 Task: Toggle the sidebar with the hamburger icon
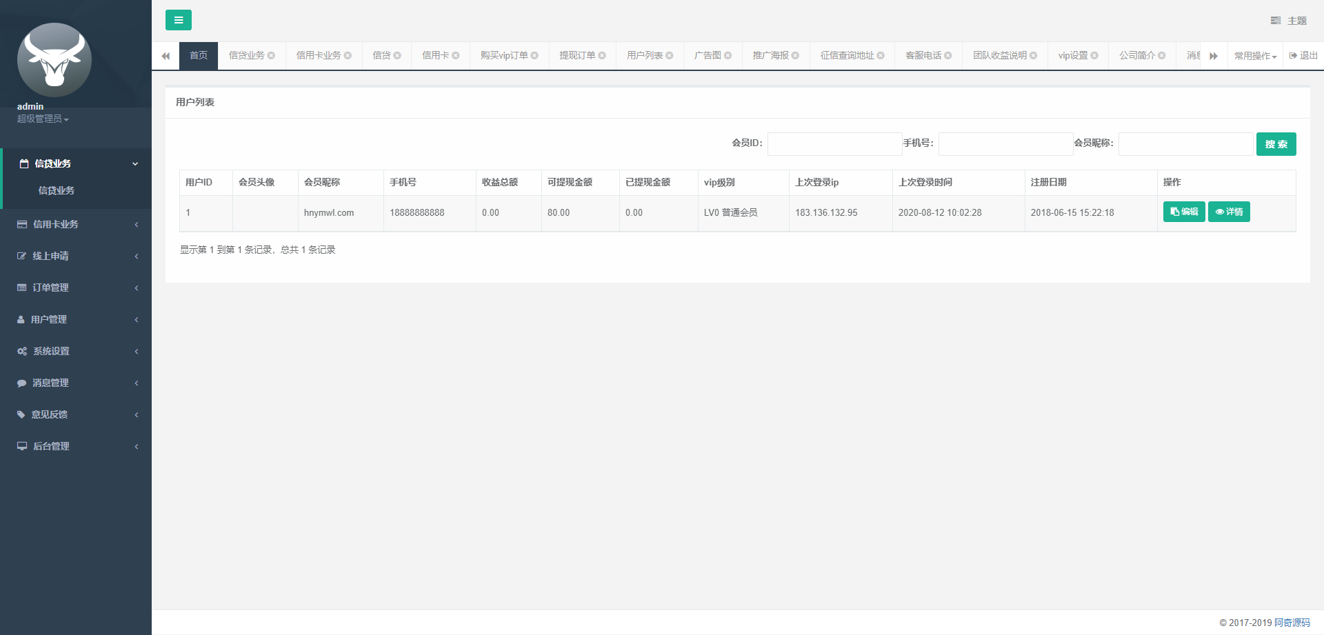179,20
